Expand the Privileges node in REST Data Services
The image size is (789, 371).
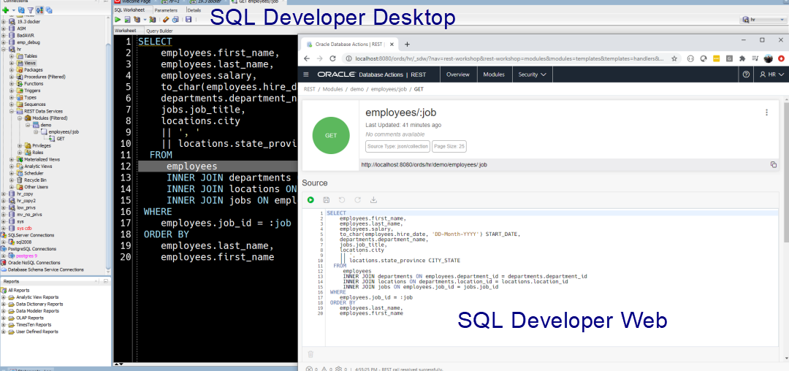[20, 146]
